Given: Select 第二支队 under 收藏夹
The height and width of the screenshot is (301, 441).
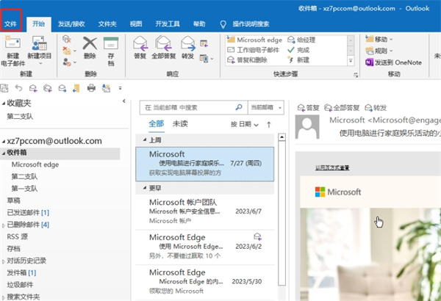Looking at the screenshot, I should (x=20, y=116).
